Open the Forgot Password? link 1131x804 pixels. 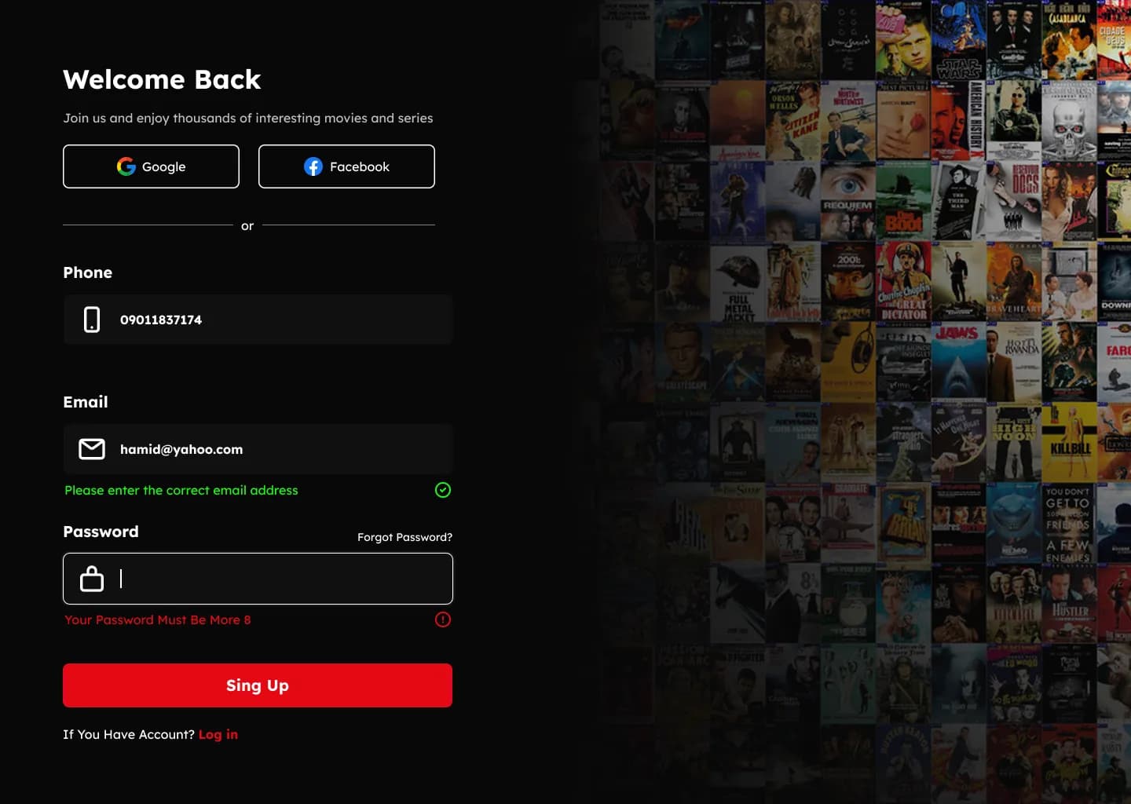404,537
